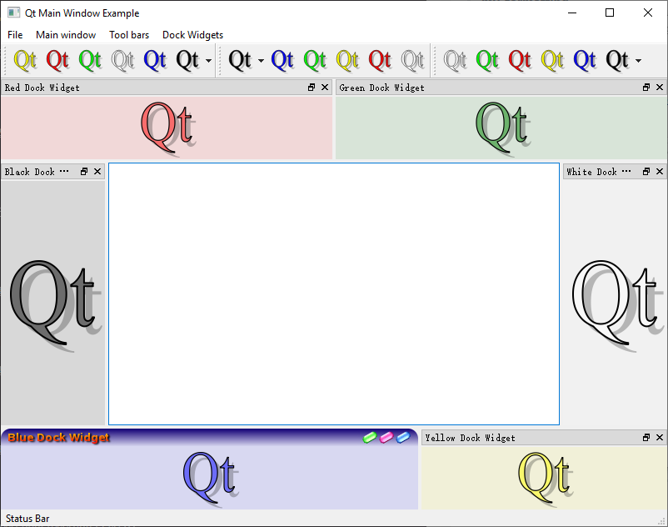
Task: Click the gray Qt action in rightmost toolbar
Action: [455, 60]
